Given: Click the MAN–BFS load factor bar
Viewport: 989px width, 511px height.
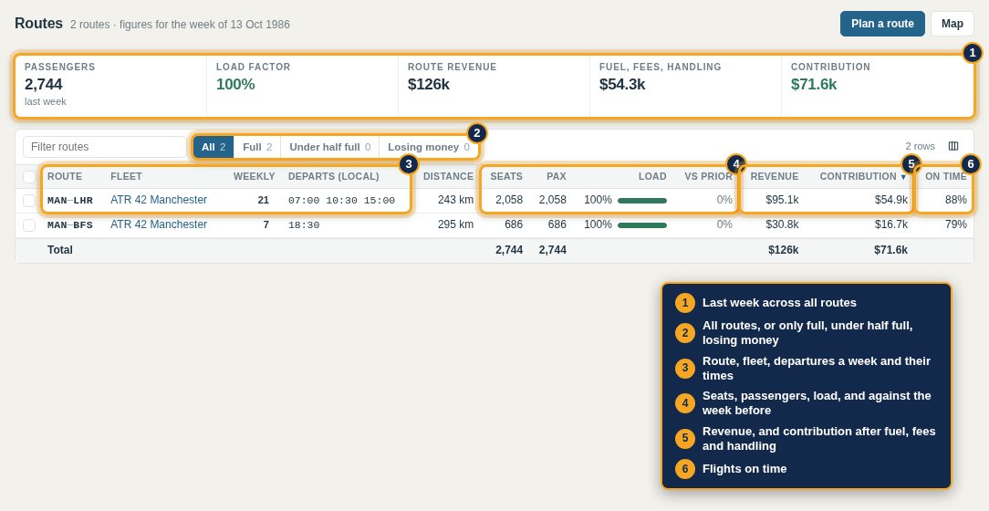Looking at the screenshot, I should tap(642, 225).
